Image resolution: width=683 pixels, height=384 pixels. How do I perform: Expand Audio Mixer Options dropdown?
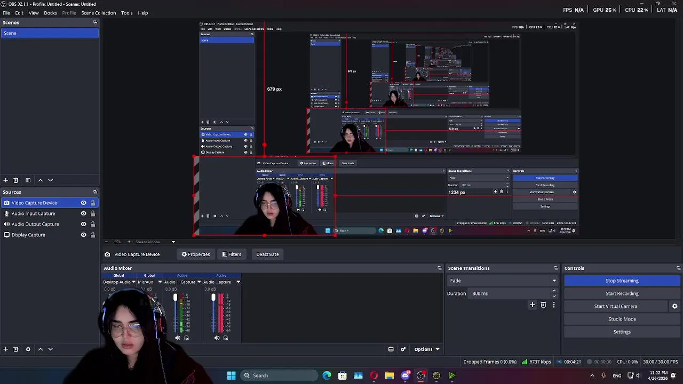pyautogui.click(x=426, y=349)
